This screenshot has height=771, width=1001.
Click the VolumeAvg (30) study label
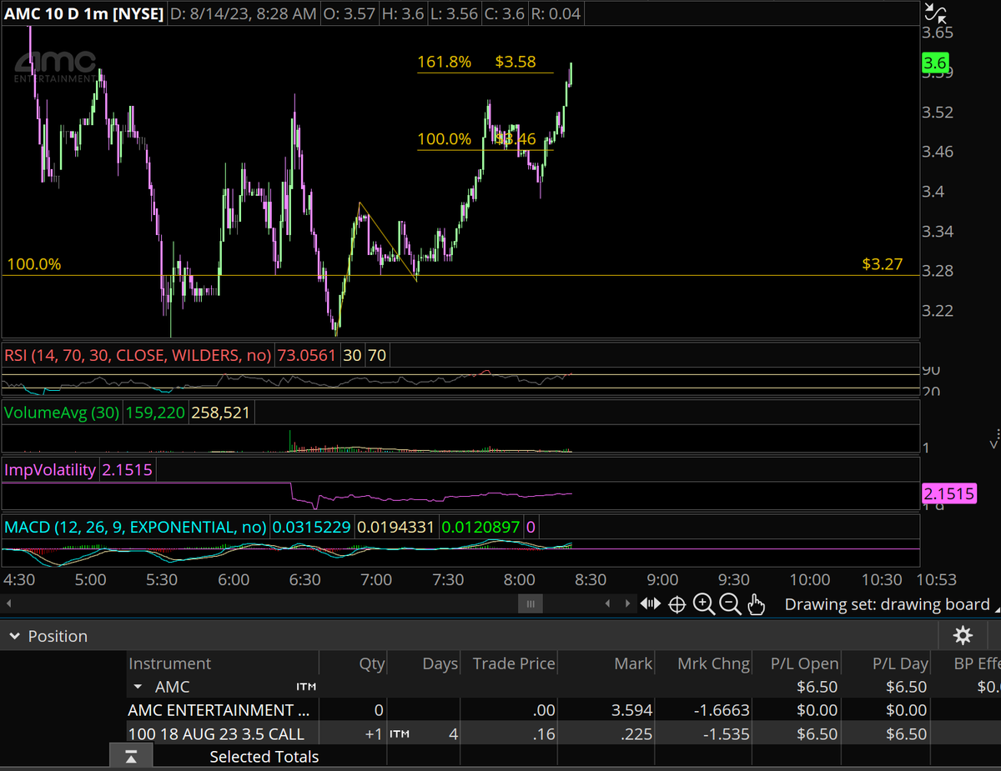[x=62, y=412]
